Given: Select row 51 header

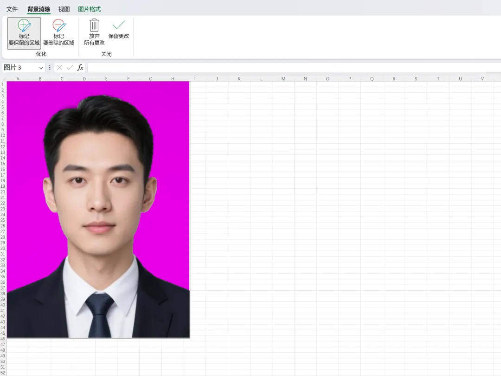Looking at the screenshot, I should pos(3,367).
